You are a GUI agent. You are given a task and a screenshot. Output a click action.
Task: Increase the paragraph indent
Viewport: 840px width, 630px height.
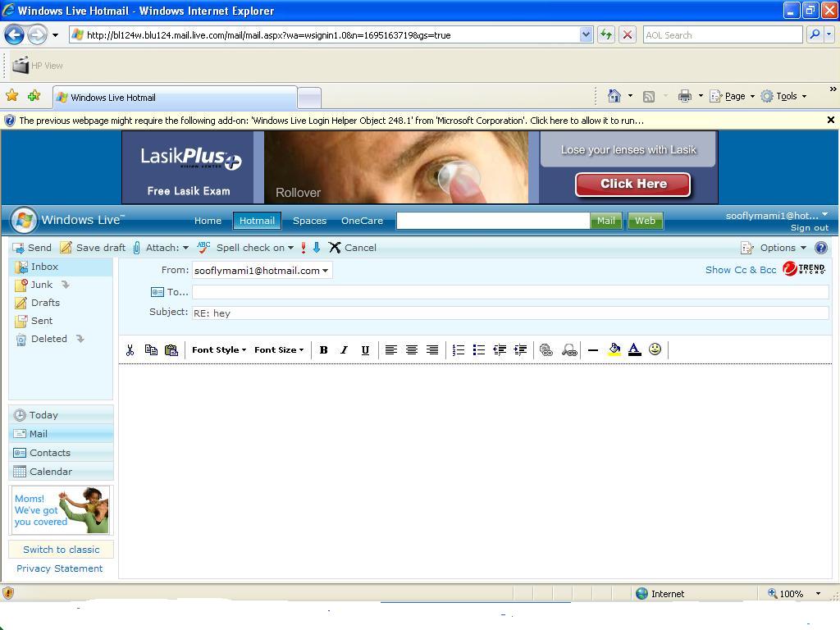click(520, 349)
